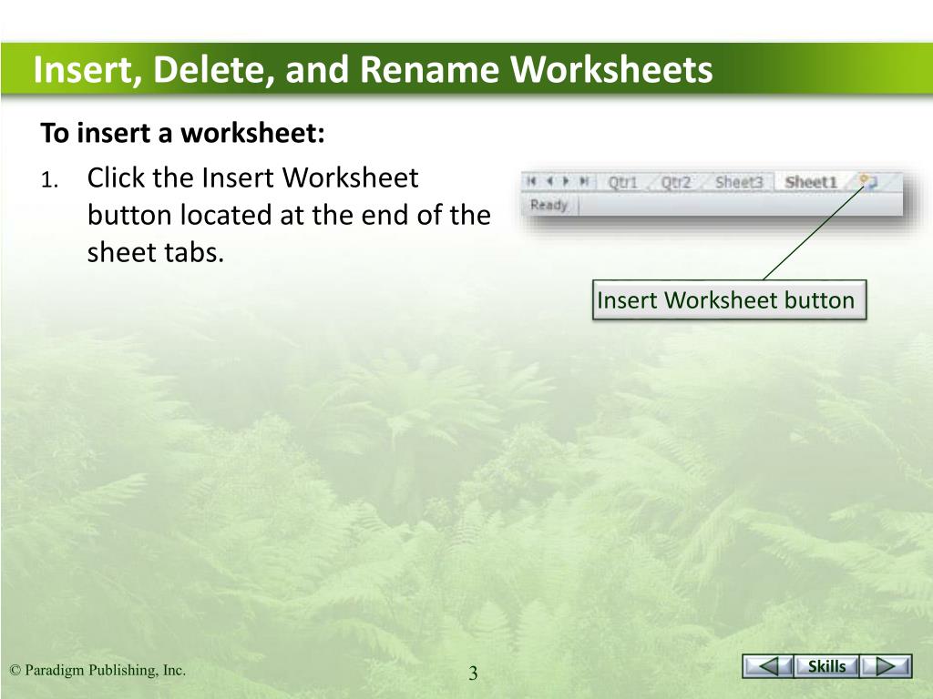Select the Sheet1 worksheet tab
This screenshot has width=933, height=699.
click(810, 182)
